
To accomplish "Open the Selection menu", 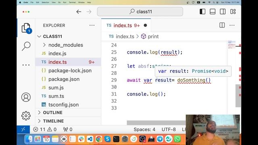I will click(x=46, y=2).
